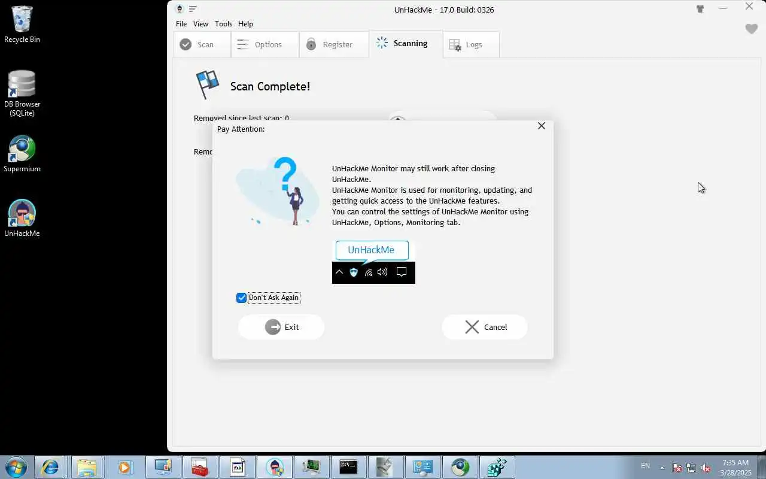Switch to the Scan tab
This screenshot has width=766, height=479.
pyautogui.click(x=202, y=44)
